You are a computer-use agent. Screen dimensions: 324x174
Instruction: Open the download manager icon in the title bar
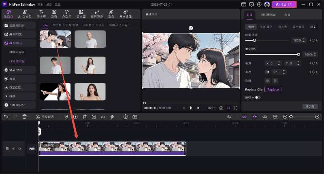pos(259,4)
